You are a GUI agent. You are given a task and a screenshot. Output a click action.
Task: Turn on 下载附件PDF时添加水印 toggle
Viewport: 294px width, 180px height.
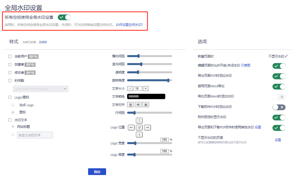[279, 107]
